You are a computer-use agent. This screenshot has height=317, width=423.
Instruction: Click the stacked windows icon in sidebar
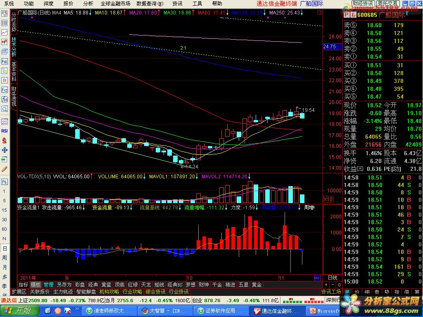(4, 52)
